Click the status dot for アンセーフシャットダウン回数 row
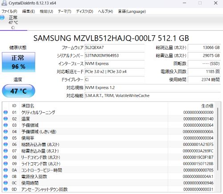 [x=5, y=189]
